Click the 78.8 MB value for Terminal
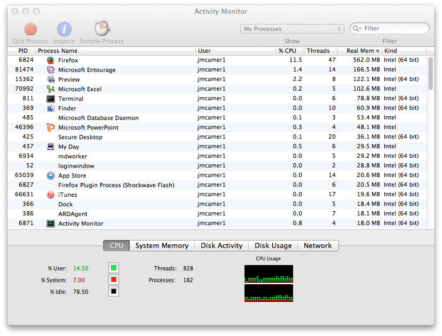 (368, 98)
